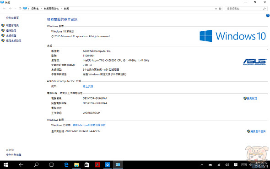
Task: Click the search magnifier in search box
Action: (265, 9)
